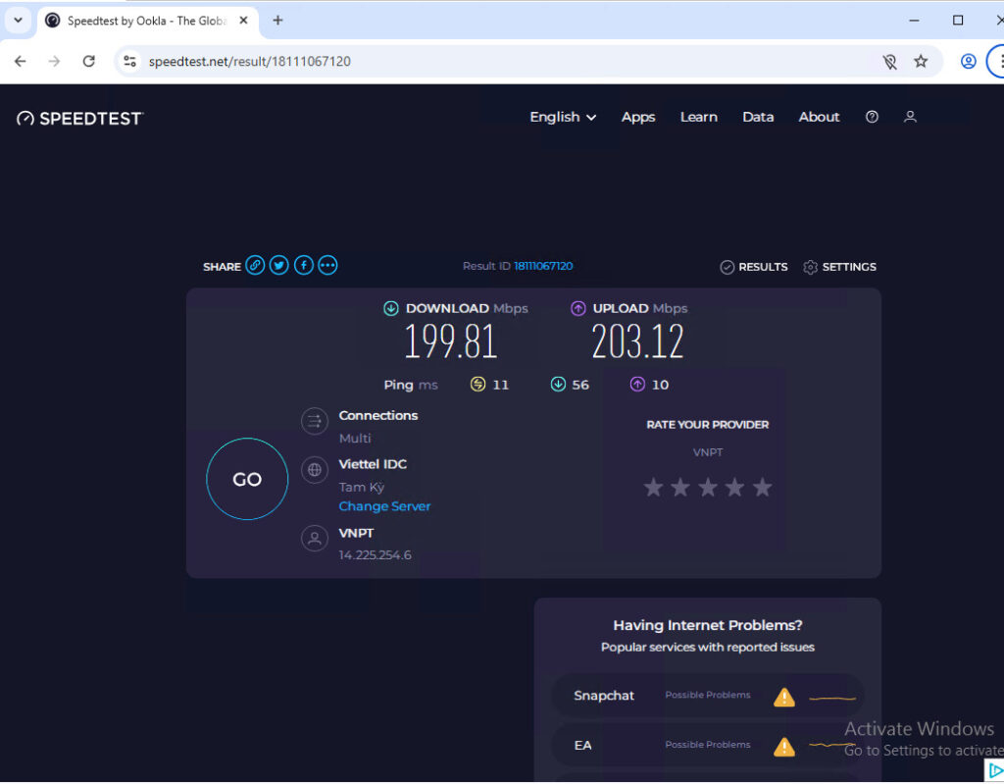Click the Multi connections text
The height and width of the screenshot is (784, 1004).
pyautogui.click(x=355, y=439)
